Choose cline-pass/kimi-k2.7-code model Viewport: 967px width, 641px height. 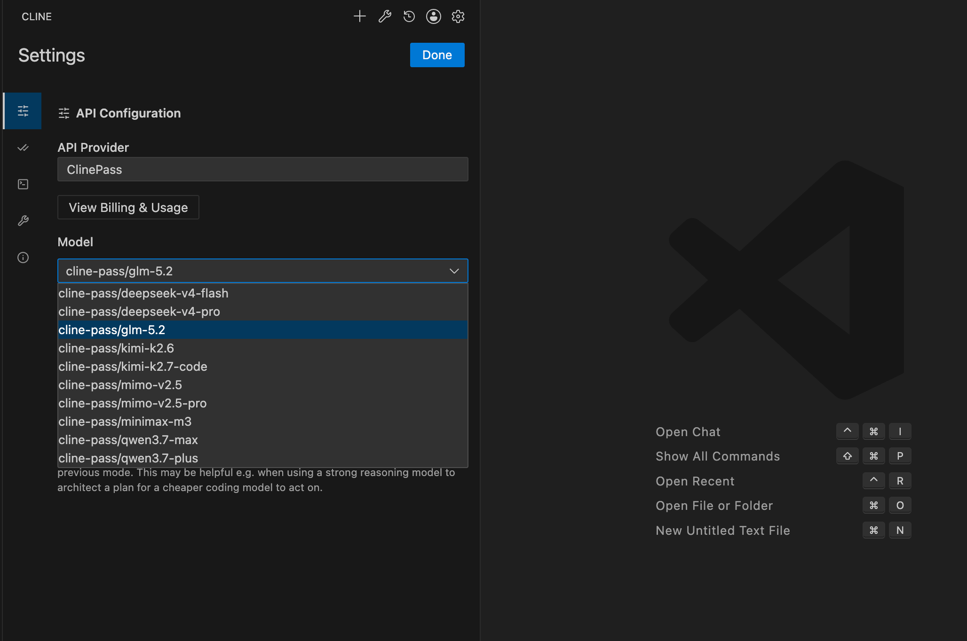pyautogui.click(x=262, y=367)
